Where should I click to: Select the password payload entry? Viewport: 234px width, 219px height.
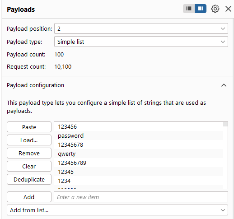tap(139, 135)
